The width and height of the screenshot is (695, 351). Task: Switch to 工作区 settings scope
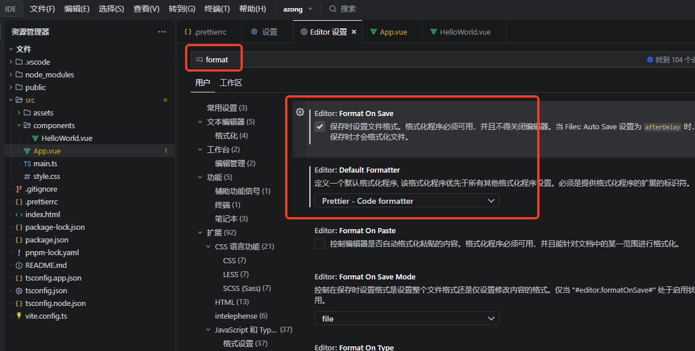tap(231, 83)
